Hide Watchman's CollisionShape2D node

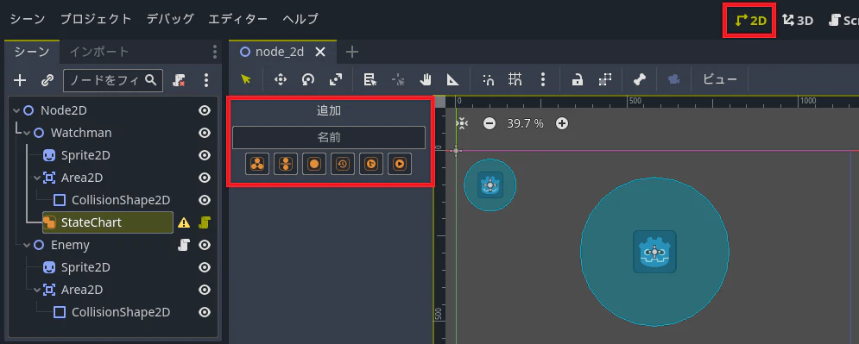click(205, 200)
